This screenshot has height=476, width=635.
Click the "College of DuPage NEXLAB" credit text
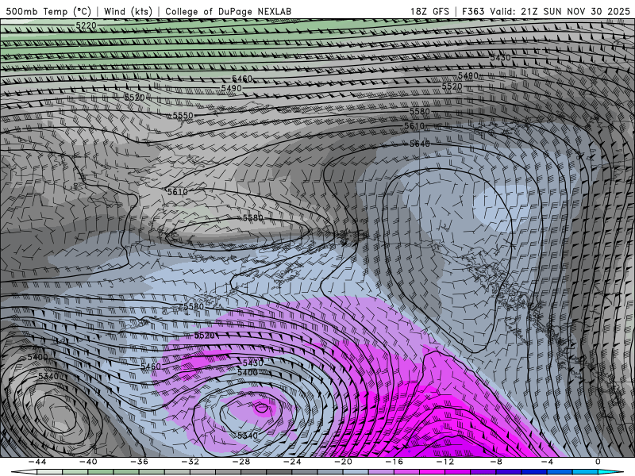[x=228, y=11]
